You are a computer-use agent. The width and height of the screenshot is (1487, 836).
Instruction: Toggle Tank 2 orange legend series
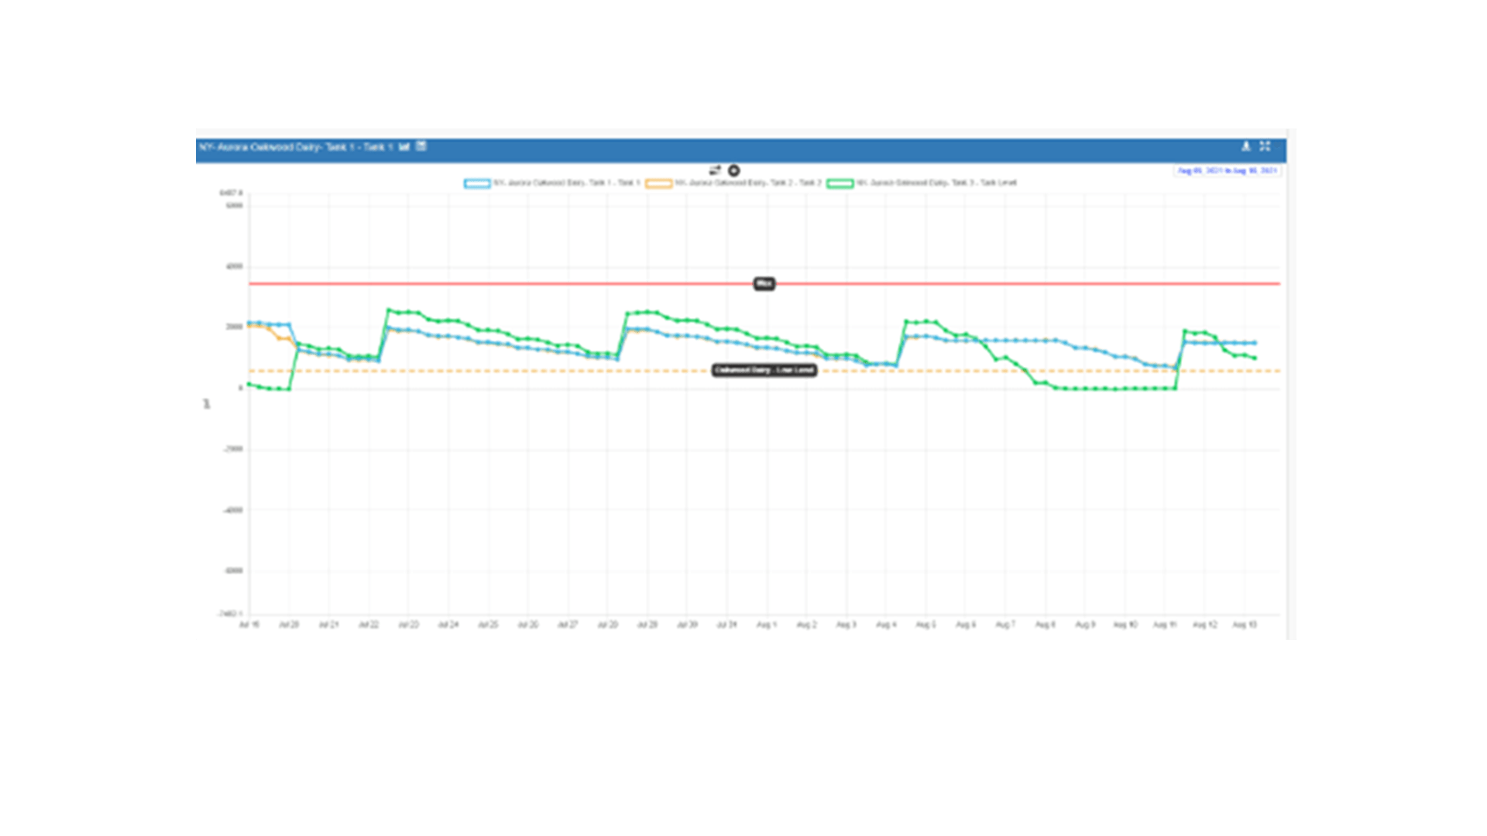pyautogui.click(x=747, y=183)
